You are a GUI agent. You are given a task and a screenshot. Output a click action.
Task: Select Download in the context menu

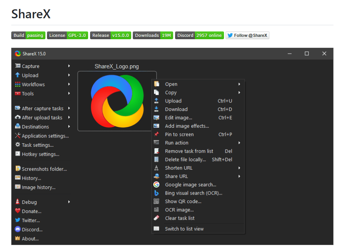click(198, 109)
